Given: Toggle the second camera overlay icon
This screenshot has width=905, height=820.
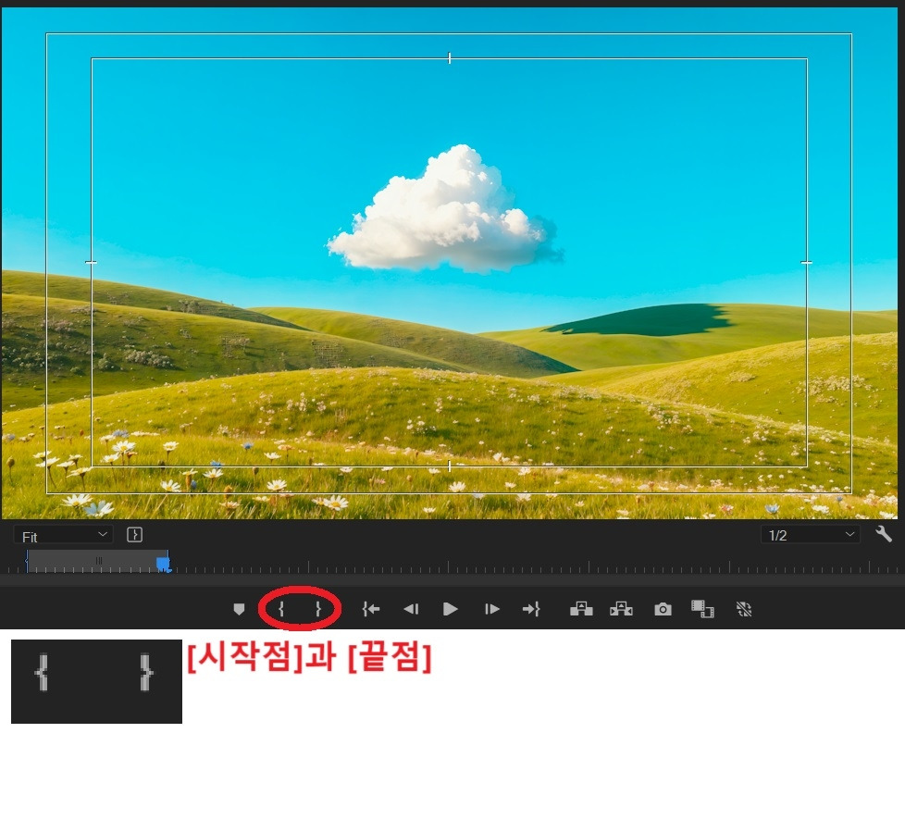Looking at the screenshot, I should [x=621, y=609].
